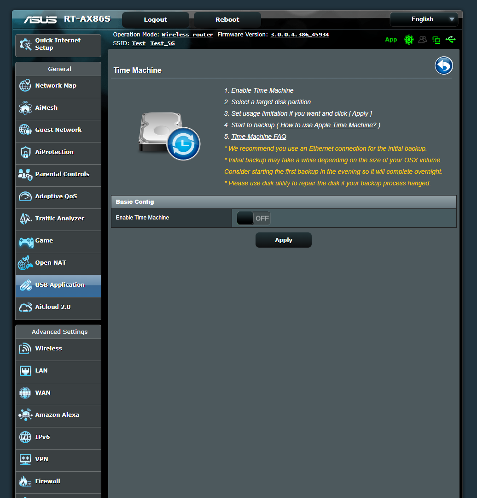477x498 pixels.
Task: Click the Traffic Analyzer waveform icon
Action: coord(25,219)
